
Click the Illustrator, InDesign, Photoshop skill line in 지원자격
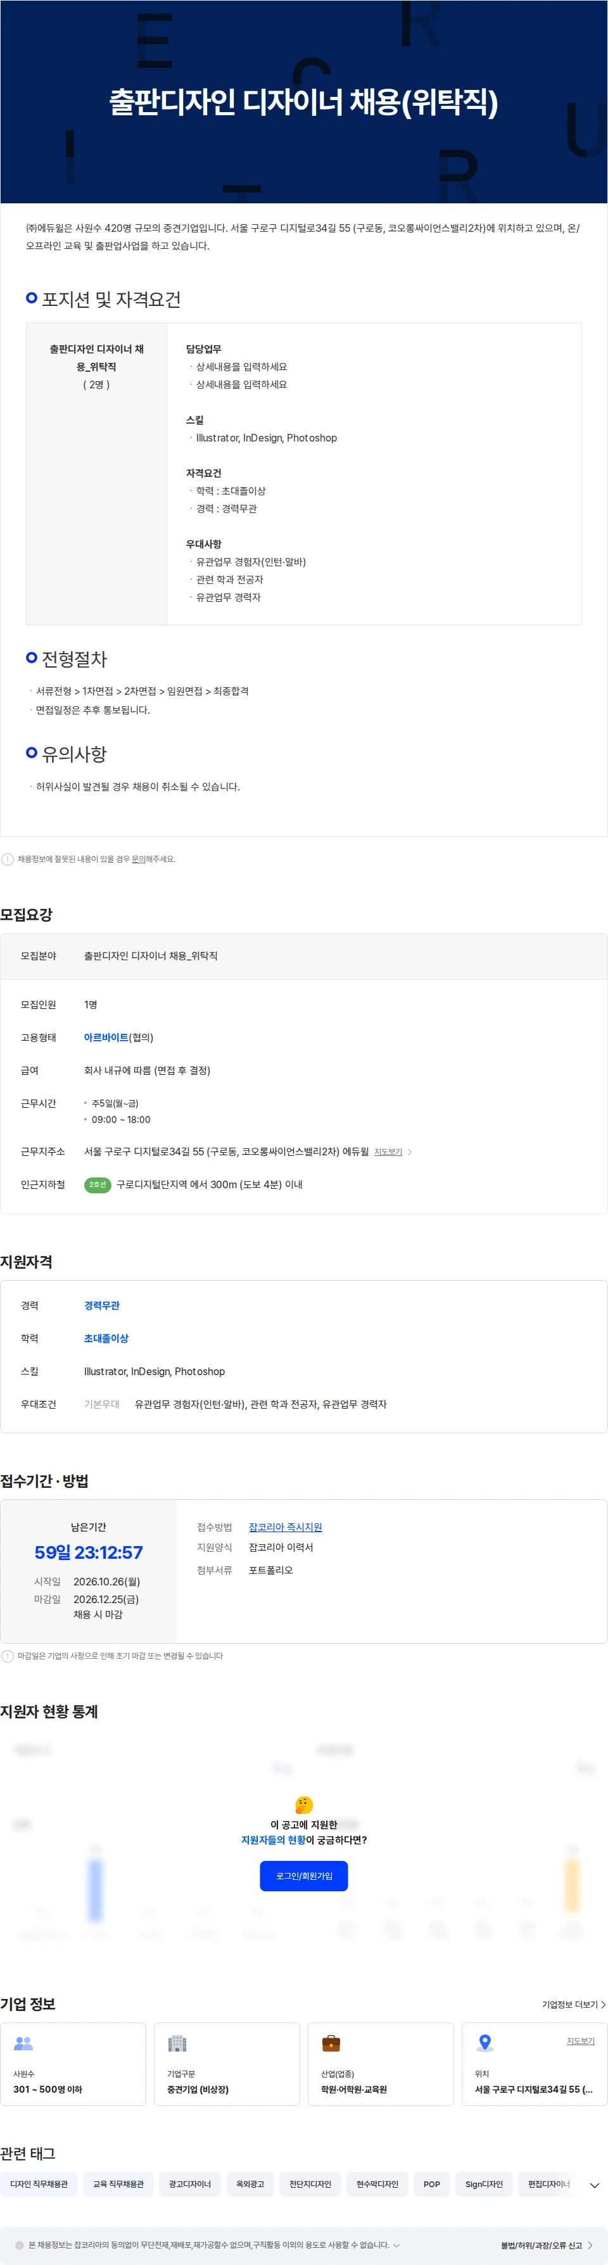coord(155,1372)
